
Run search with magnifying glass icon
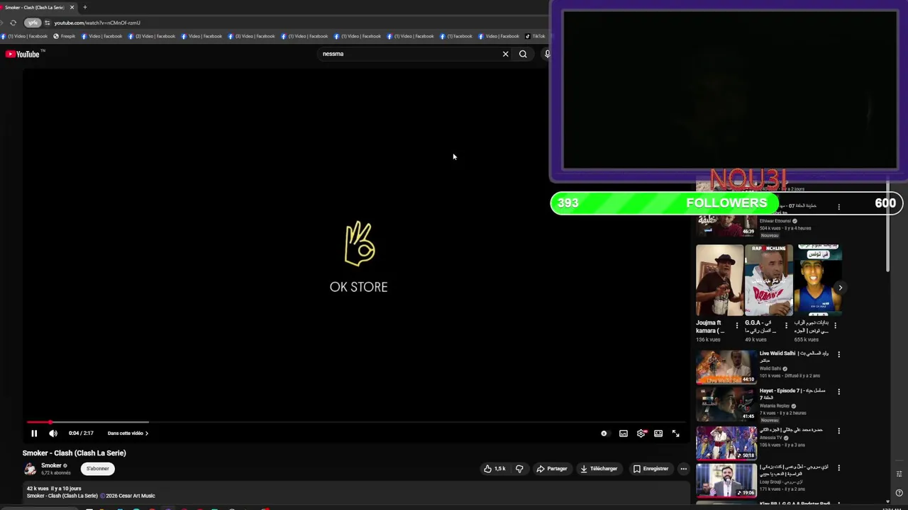pos(523,54)
